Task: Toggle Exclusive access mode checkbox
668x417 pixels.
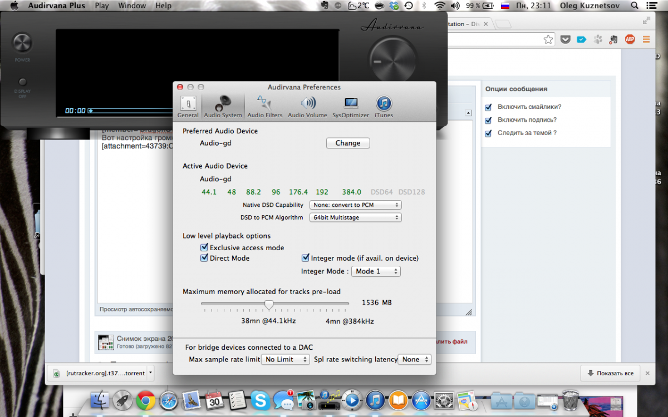Action: (x=204, y=247)
